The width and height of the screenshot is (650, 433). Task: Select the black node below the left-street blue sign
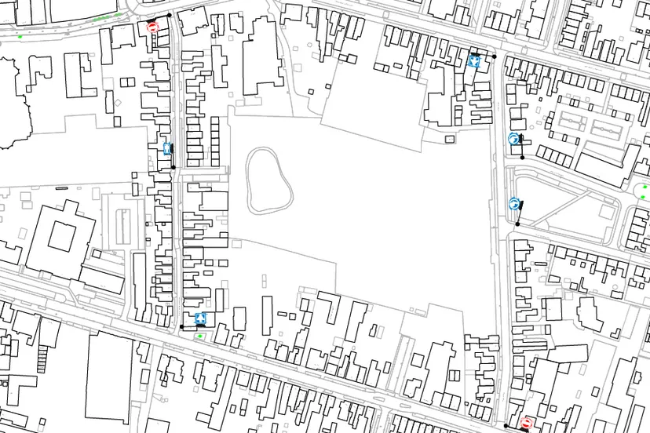[x=173, y=167]
